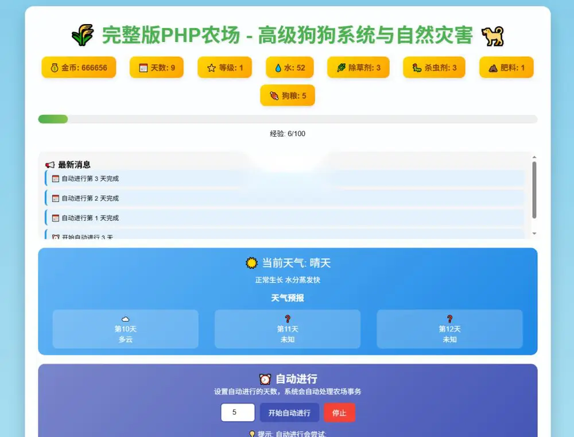Click the 等级: 1 badge
The height and width of the screenshot is (437, 574).
225,67
